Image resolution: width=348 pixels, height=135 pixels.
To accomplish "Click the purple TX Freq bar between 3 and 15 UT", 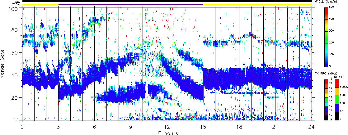I will [x=131, y=4].
